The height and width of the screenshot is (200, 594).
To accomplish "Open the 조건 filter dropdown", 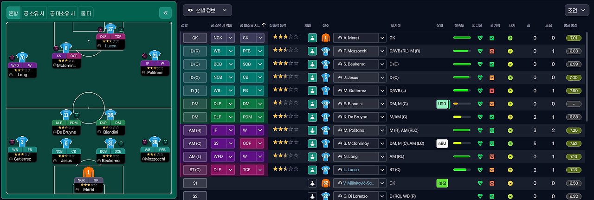I will click(577, 10).
